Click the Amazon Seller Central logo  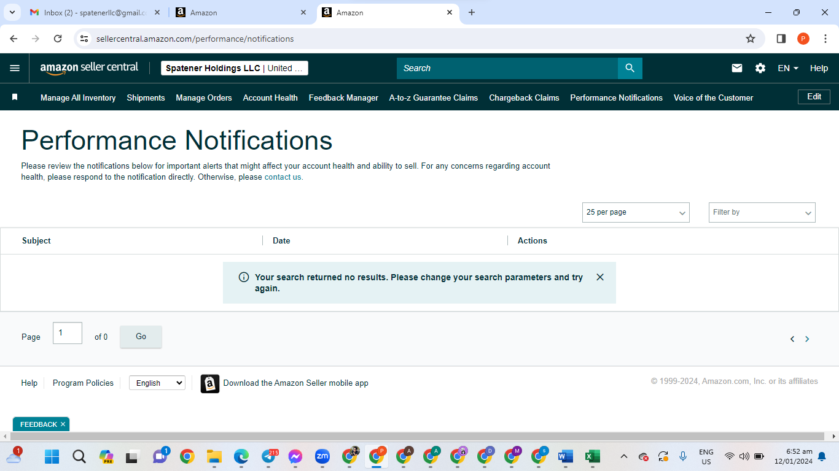pyautogui.click(x=89, y=68)
